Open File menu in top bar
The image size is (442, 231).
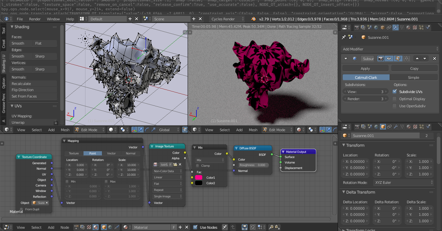coord(20,19)
